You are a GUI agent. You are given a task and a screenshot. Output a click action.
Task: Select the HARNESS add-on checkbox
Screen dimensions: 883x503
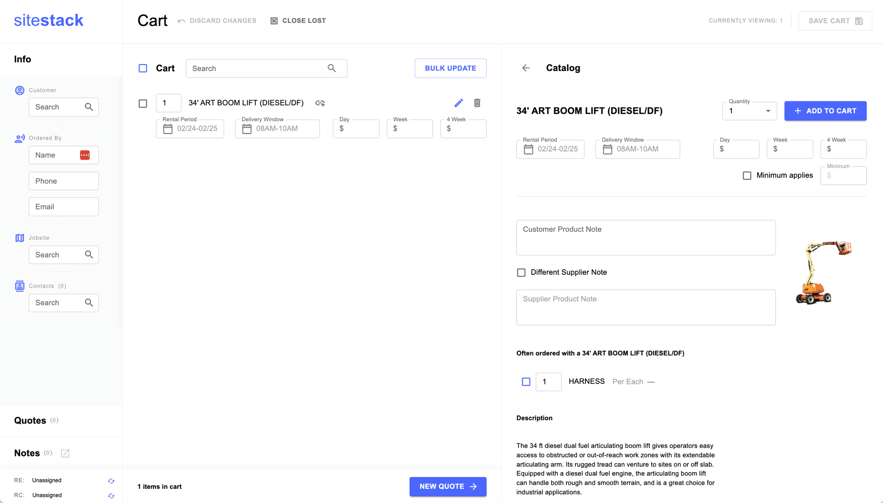(x=526, y=382)
